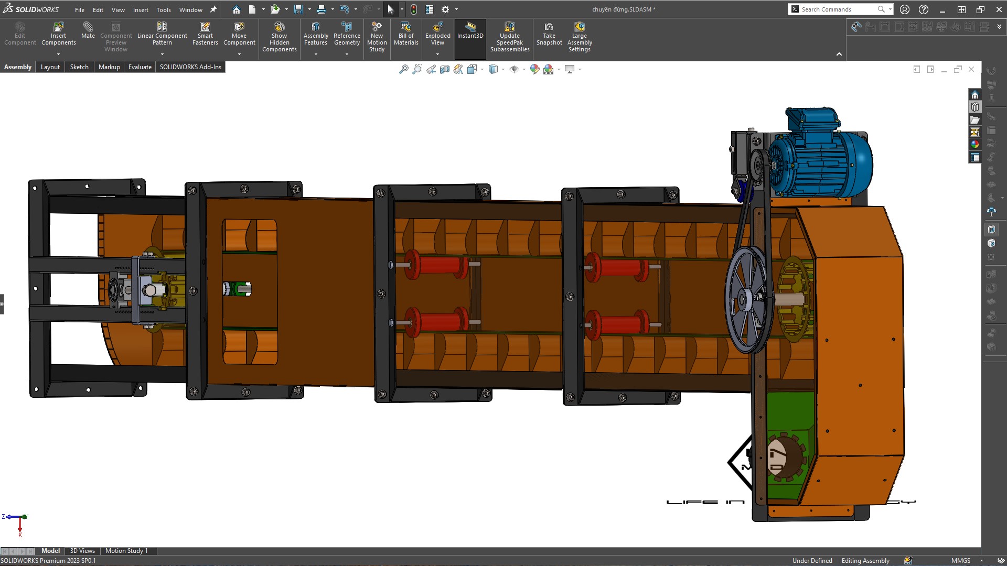Click Take Snapshot
The width and height of the screenshot is (1007, 566).
549,34
